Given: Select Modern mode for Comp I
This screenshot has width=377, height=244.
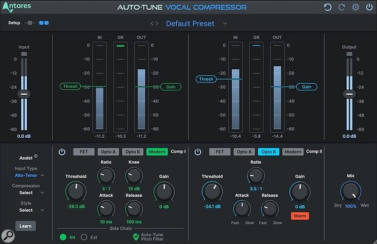Looking at the screenshot, I should [x=157, y=152].
